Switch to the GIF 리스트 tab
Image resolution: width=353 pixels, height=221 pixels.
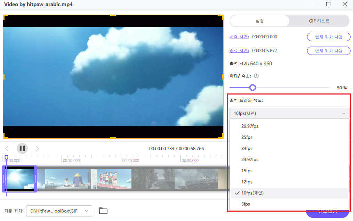319,21
